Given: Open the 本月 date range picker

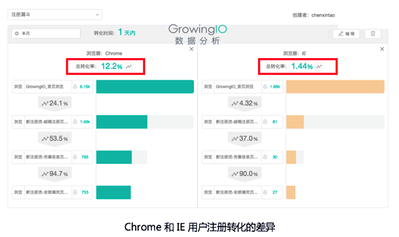Looking at the screenshot, I should (x=46, y=33).
